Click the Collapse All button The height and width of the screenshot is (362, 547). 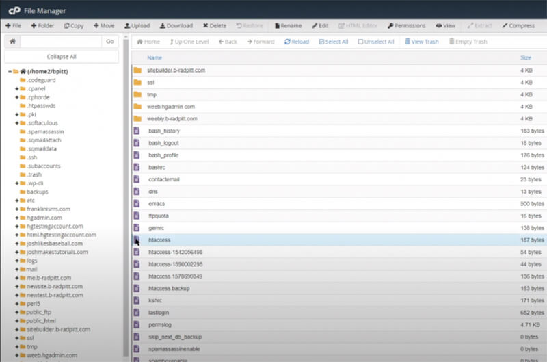click(62, 57)
